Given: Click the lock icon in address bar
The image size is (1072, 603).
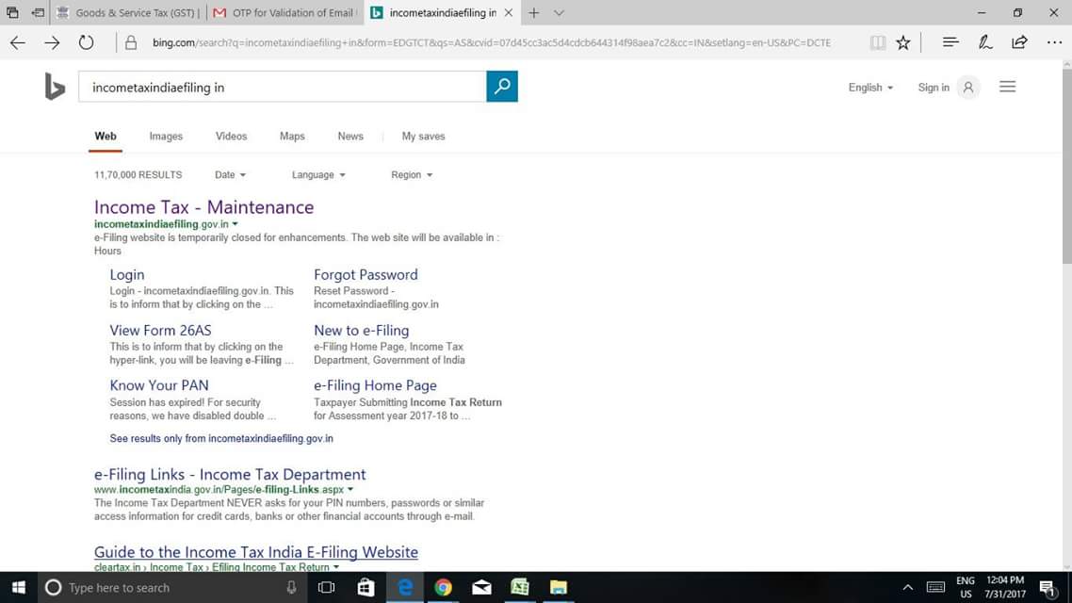Looking at the screenshot, I should coord(131,42).
